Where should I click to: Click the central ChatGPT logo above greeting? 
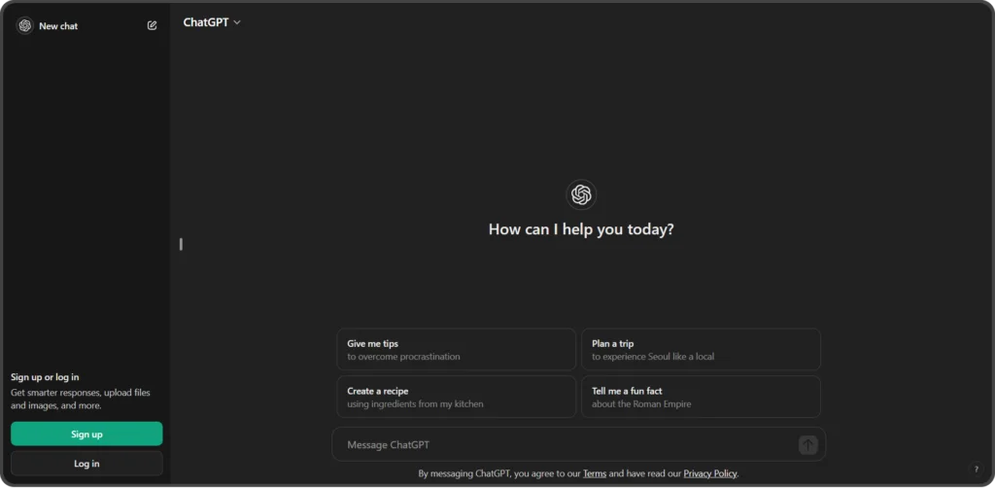581,194
